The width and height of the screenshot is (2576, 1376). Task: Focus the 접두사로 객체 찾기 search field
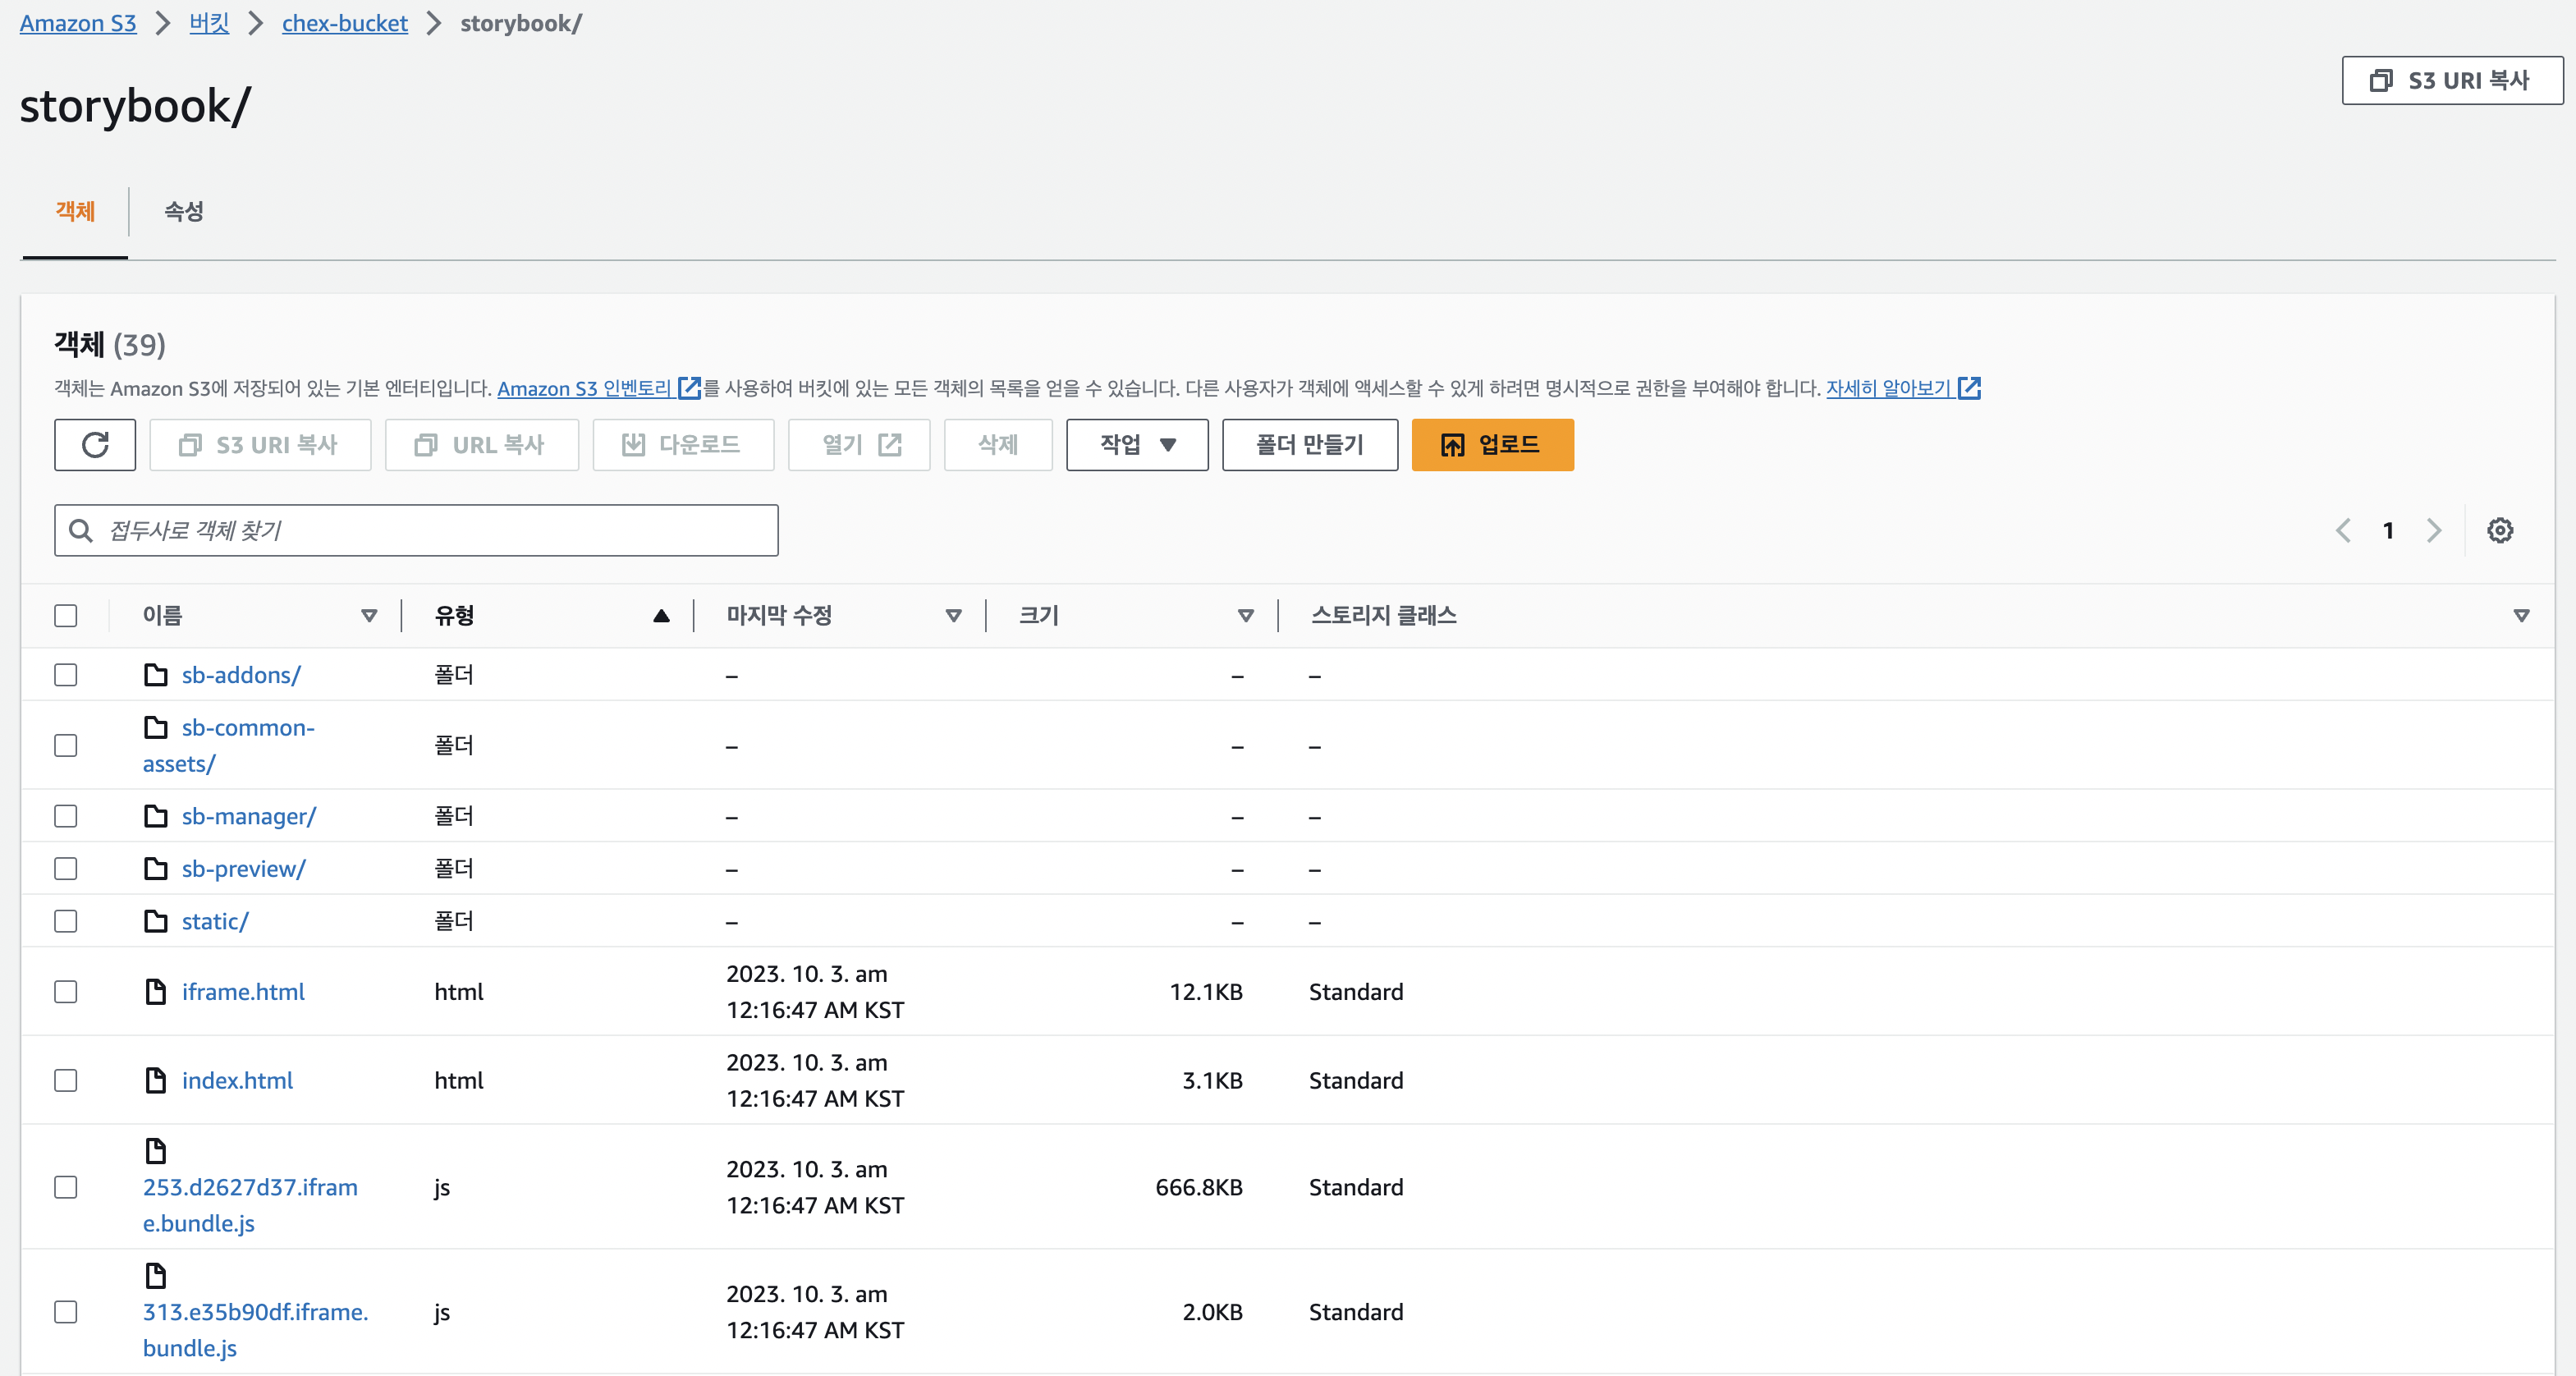[x=416, y=530]
